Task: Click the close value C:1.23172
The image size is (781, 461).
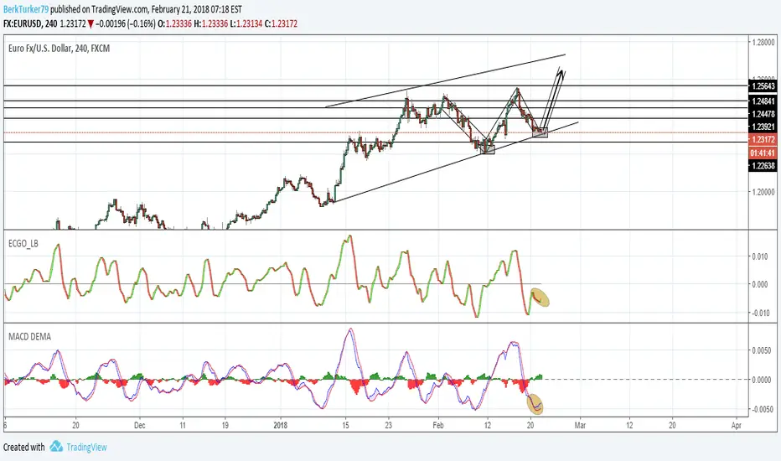Action: pyautogui.click(x=281, y=23)
